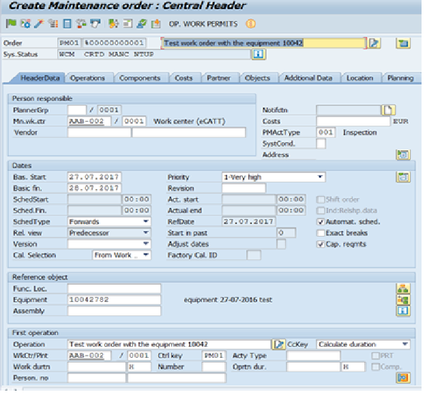This screenshot has height=396, width=427.
Task: Click the system status info icon
Action: (x=258, y=54)
